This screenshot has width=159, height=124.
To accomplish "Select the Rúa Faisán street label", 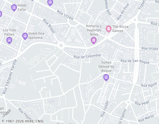I will 105,109.
